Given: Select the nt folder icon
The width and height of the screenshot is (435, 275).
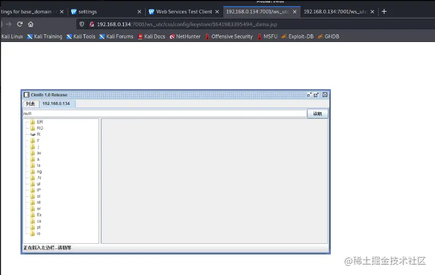Looking at the screenshot, I should coord(32,202).
